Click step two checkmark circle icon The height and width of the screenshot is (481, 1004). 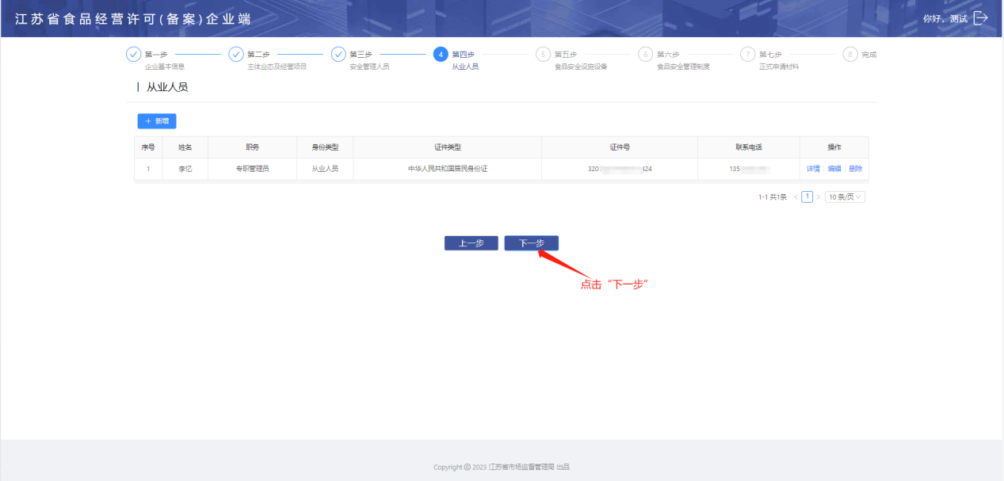(x=235, y=55)
